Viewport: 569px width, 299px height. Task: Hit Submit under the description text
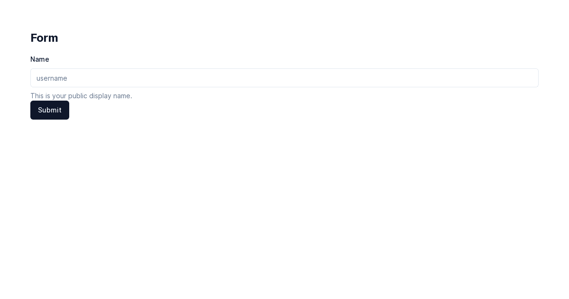(50, 110)
